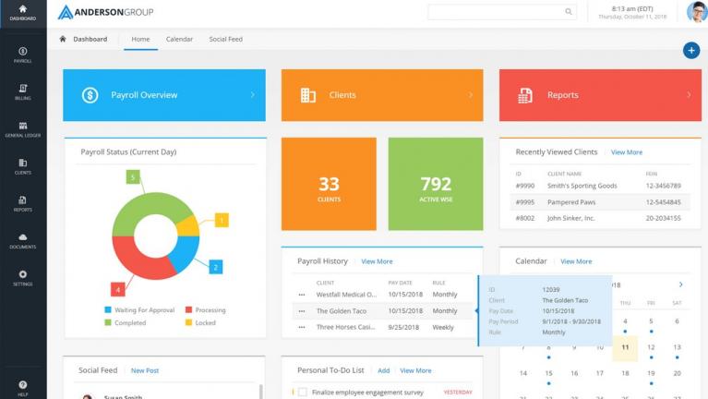Open the Dashboard sidebar icon

click(x=22, y=13)
